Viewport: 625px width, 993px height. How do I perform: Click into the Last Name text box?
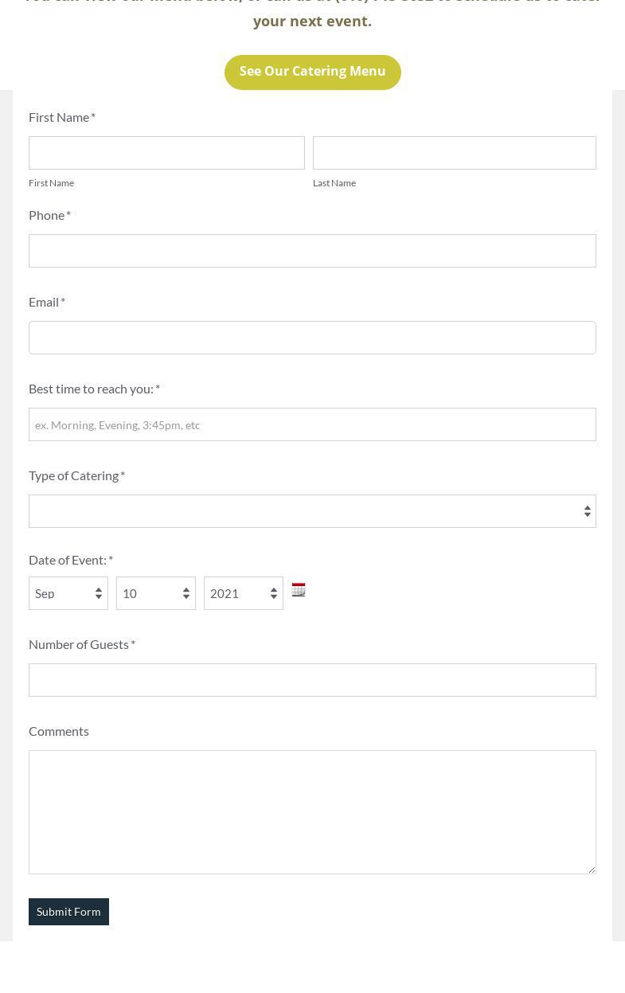point(454,153)
